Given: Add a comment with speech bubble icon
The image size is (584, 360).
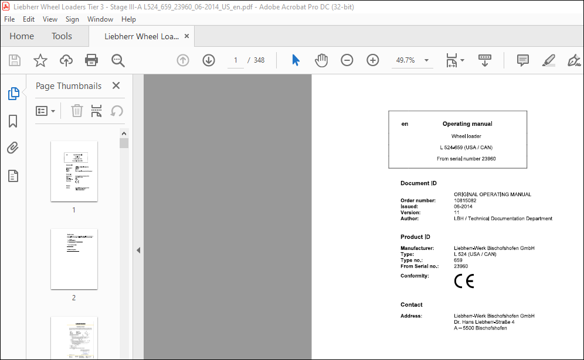Looking at the screenshot, I should coord(522,60).
